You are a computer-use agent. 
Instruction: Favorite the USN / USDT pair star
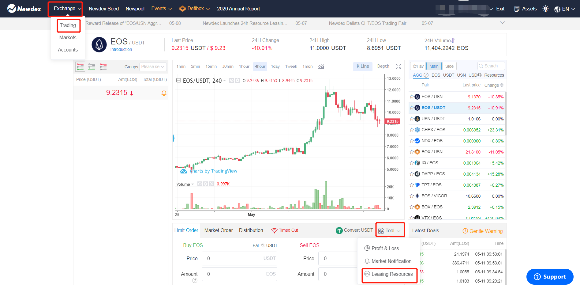coord(412,119)
